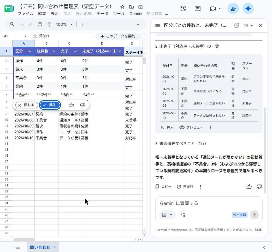Like the Gemini response in side panel
272x252 pixels.
pyautogui.click(x=249, y=187)
